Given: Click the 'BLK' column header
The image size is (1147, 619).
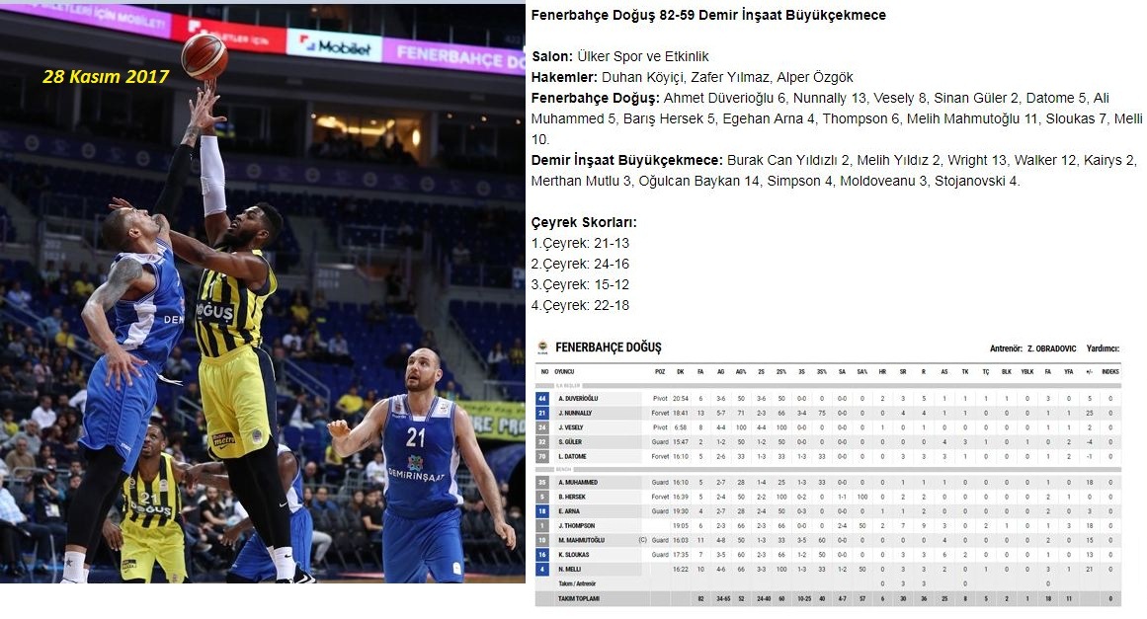Looking at the screenshot, I should point(1007,372).
